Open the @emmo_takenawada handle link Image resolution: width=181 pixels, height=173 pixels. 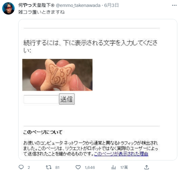point(78,5)
